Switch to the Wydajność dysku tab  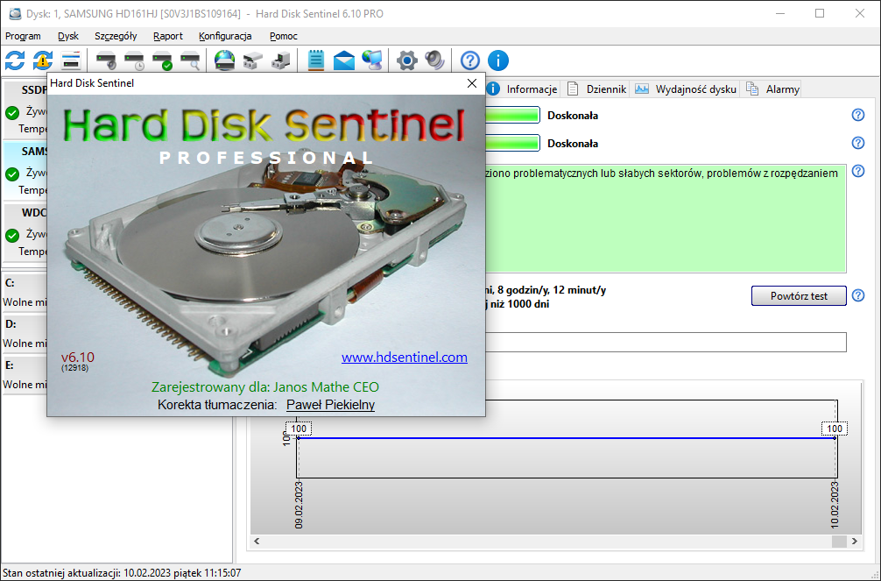(x=686, y=89)
